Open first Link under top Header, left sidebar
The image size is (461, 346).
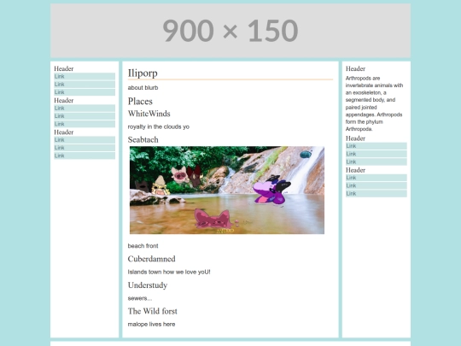click(85, 77)
